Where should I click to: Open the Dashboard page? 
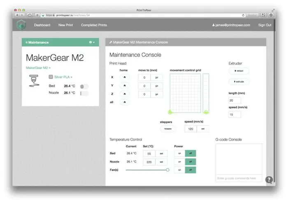click(42, 25)
